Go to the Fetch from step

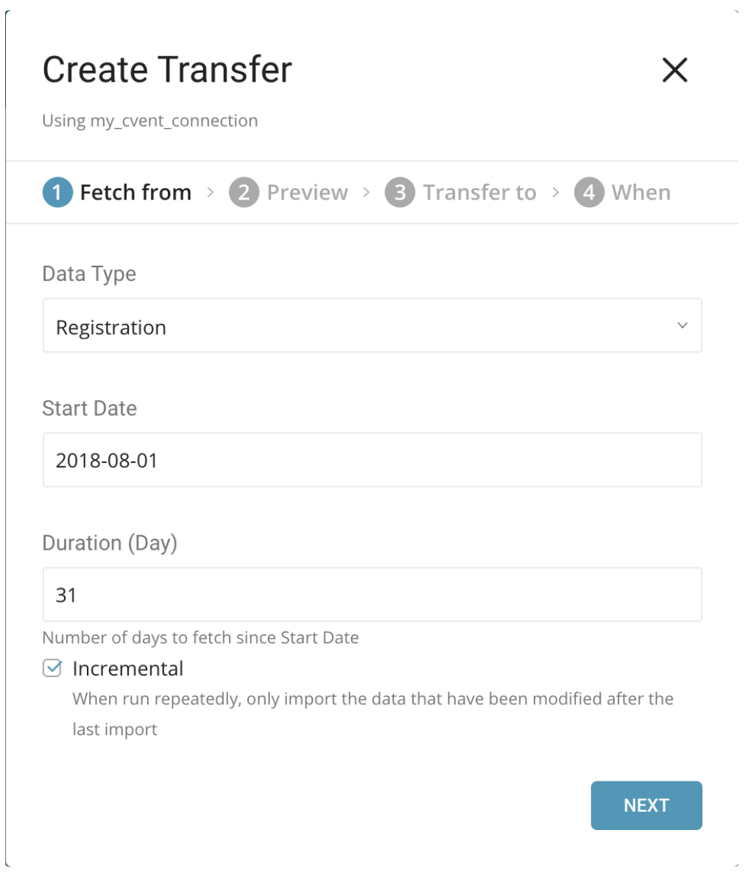pos(135,193)
